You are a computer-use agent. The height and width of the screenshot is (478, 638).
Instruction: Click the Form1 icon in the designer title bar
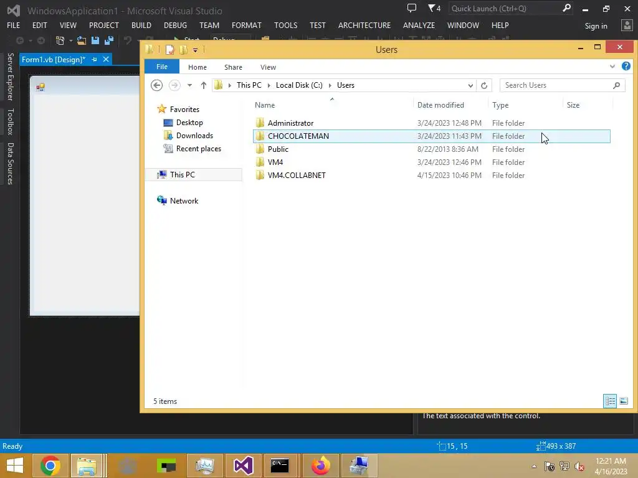point(40,87)
